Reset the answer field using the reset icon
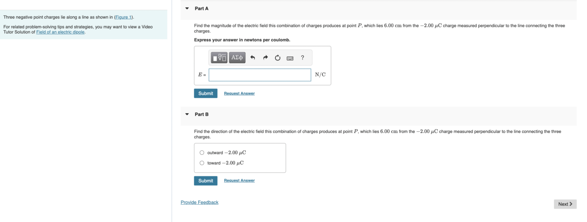The image size is (587, 222). pyautogui.click(x=277, y=58)
